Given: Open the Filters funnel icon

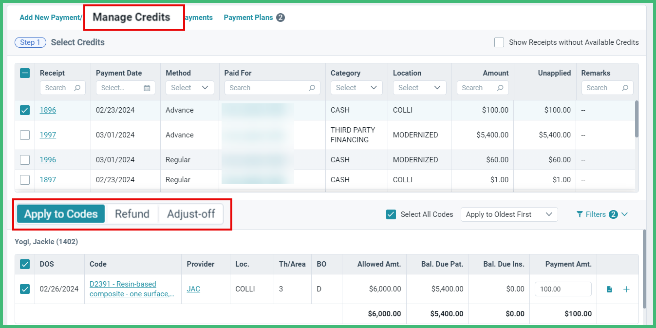Looking at the screenshot, I should [579, 214].
